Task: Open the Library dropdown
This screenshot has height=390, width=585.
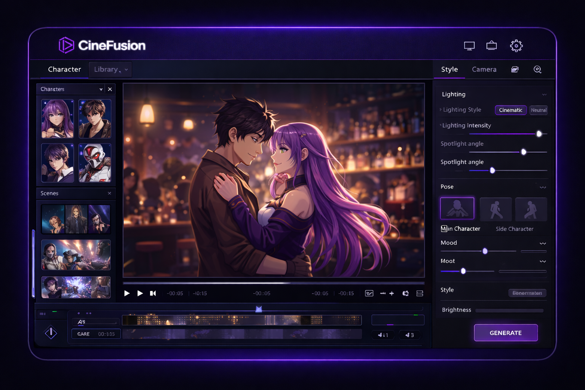Action: point(110,69)
